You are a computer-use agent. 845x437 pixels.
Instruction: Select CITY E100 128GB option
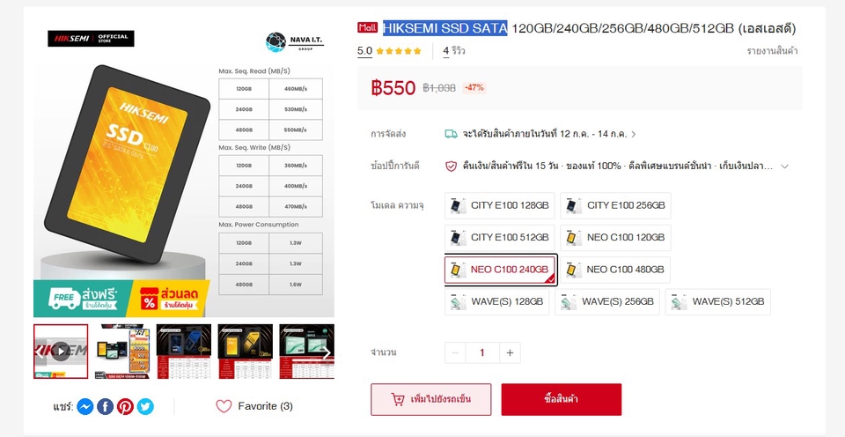click(500, 205)
